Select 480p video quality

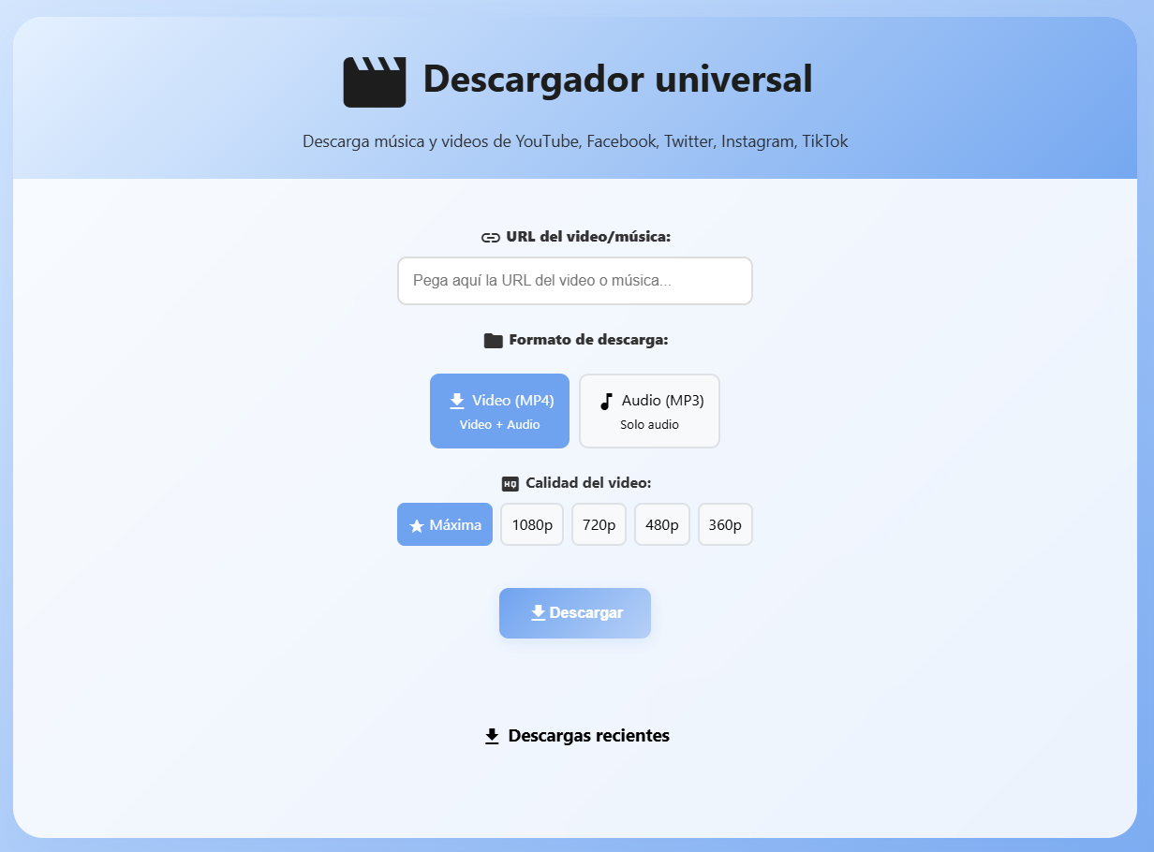[661, 524]
